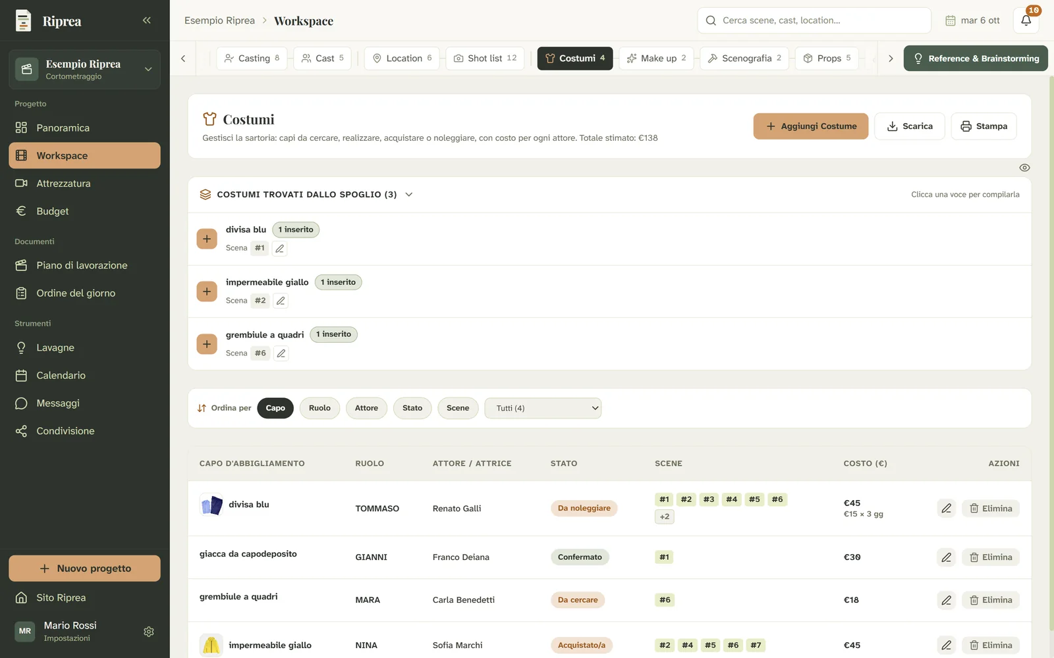Add grembiule a quadri with its plus button
This screenshot has height=658, width=1054.
(x=207, y=344)
